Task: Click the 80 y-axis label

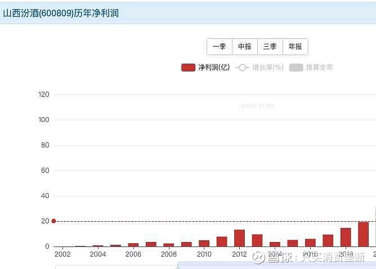Action: click(45, 145)
